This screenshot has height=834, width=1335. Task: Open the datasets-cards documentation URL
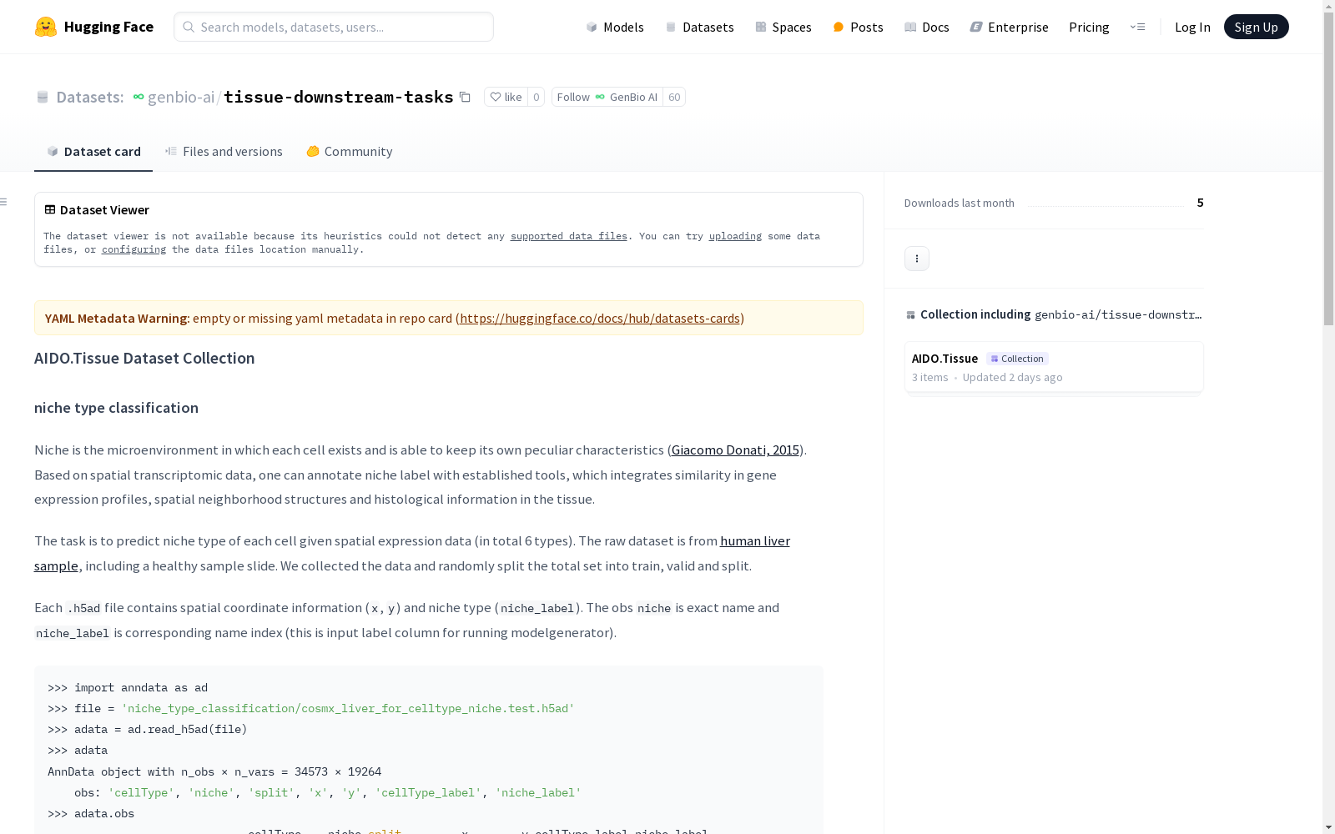click(x=600, y=319)
